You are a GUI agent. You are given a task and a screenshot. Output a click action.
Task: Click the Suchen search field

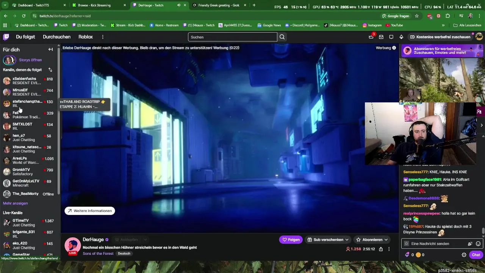[232, 37]
